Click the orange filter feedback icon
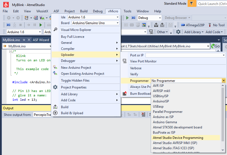This screenshot has width=227, height=155. click(192, 4)
